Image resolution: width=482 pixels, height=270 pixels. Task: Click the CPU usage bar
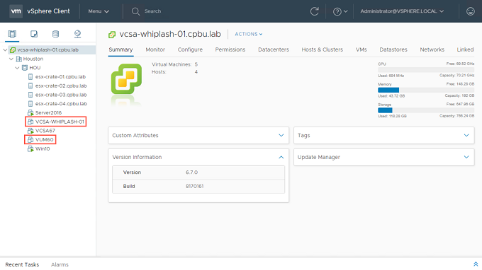click(x=426, y=70)
